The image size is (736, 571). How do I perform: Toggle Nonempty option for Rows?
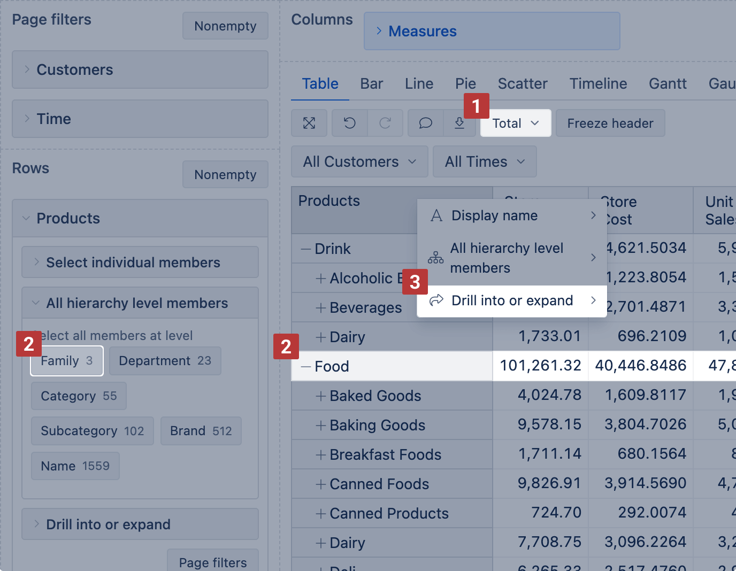[225, 175]
